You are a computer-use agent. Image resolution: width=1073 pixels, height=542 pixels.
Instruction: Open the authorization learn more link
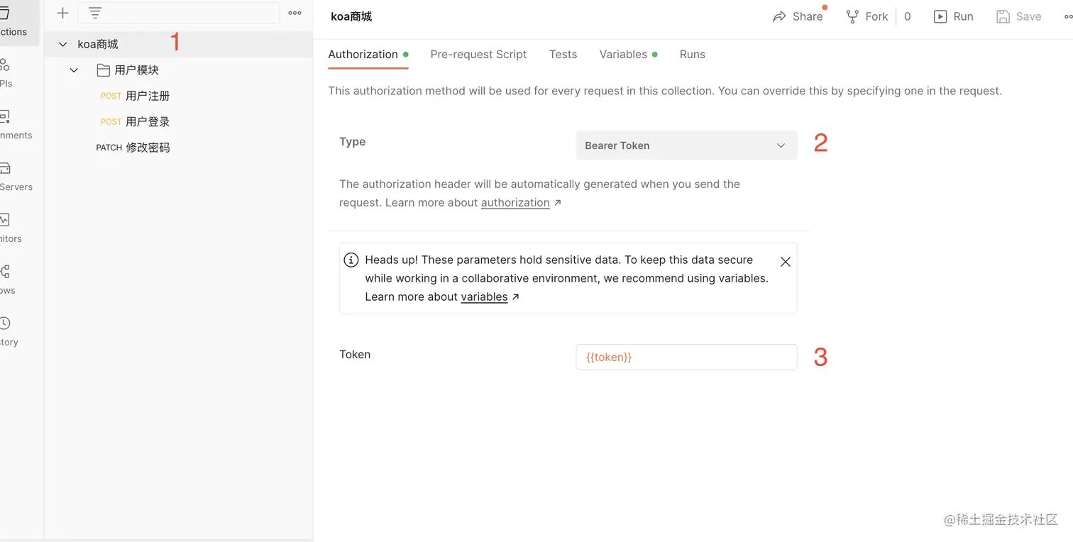(515, 203)
